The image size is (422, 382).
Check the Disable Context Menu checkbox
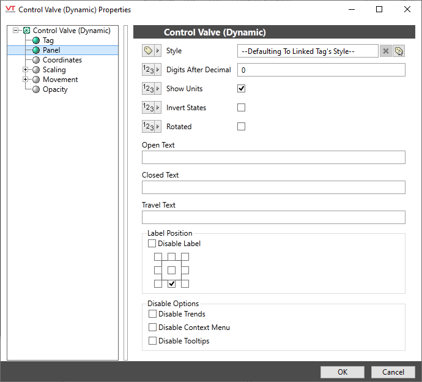pos(152,328)
